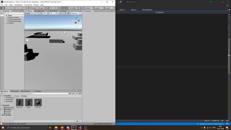This screenshot has height=130, width=231.
Task: Toggle 2D mode in Scene view
Action: point(41,13)
